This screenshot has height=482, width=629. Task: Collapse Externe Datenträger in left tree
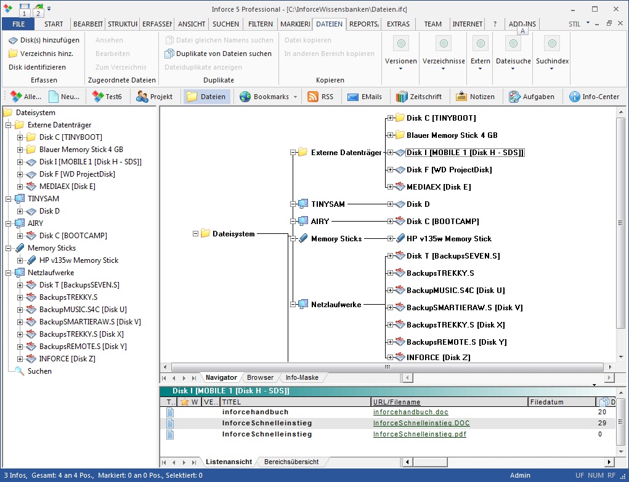[8, 125]
